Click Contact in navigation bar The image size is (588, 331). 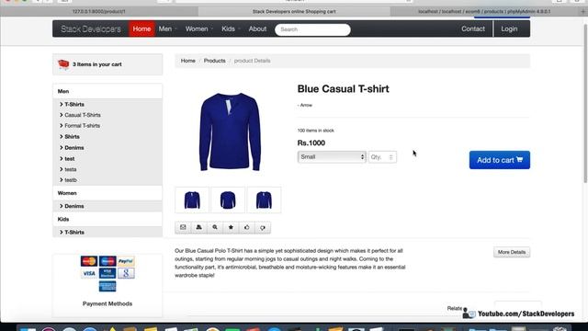(x=473, y=29)
